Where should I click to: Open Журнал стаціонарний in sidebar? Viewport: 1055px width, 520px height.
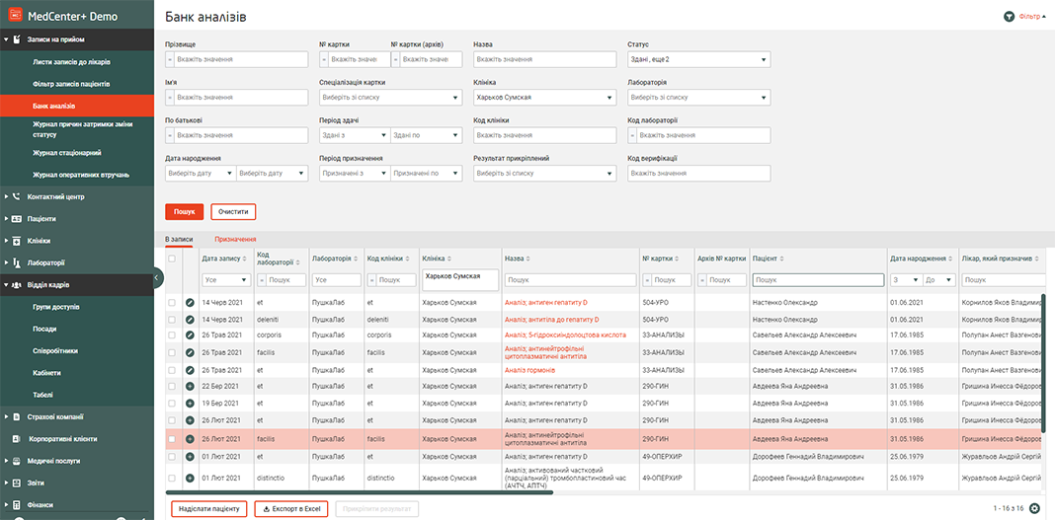point(66,153)
